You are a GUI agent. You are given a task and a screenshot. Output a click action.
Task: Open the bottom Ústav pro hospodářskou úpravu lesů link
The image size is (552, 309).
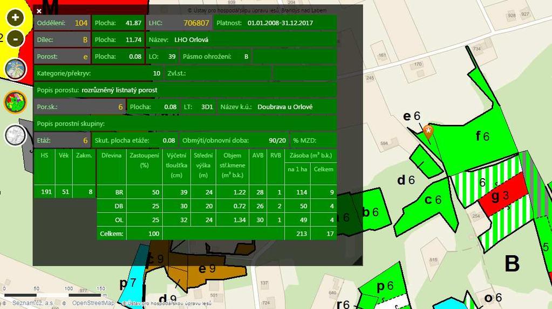(x=169, y=303)
